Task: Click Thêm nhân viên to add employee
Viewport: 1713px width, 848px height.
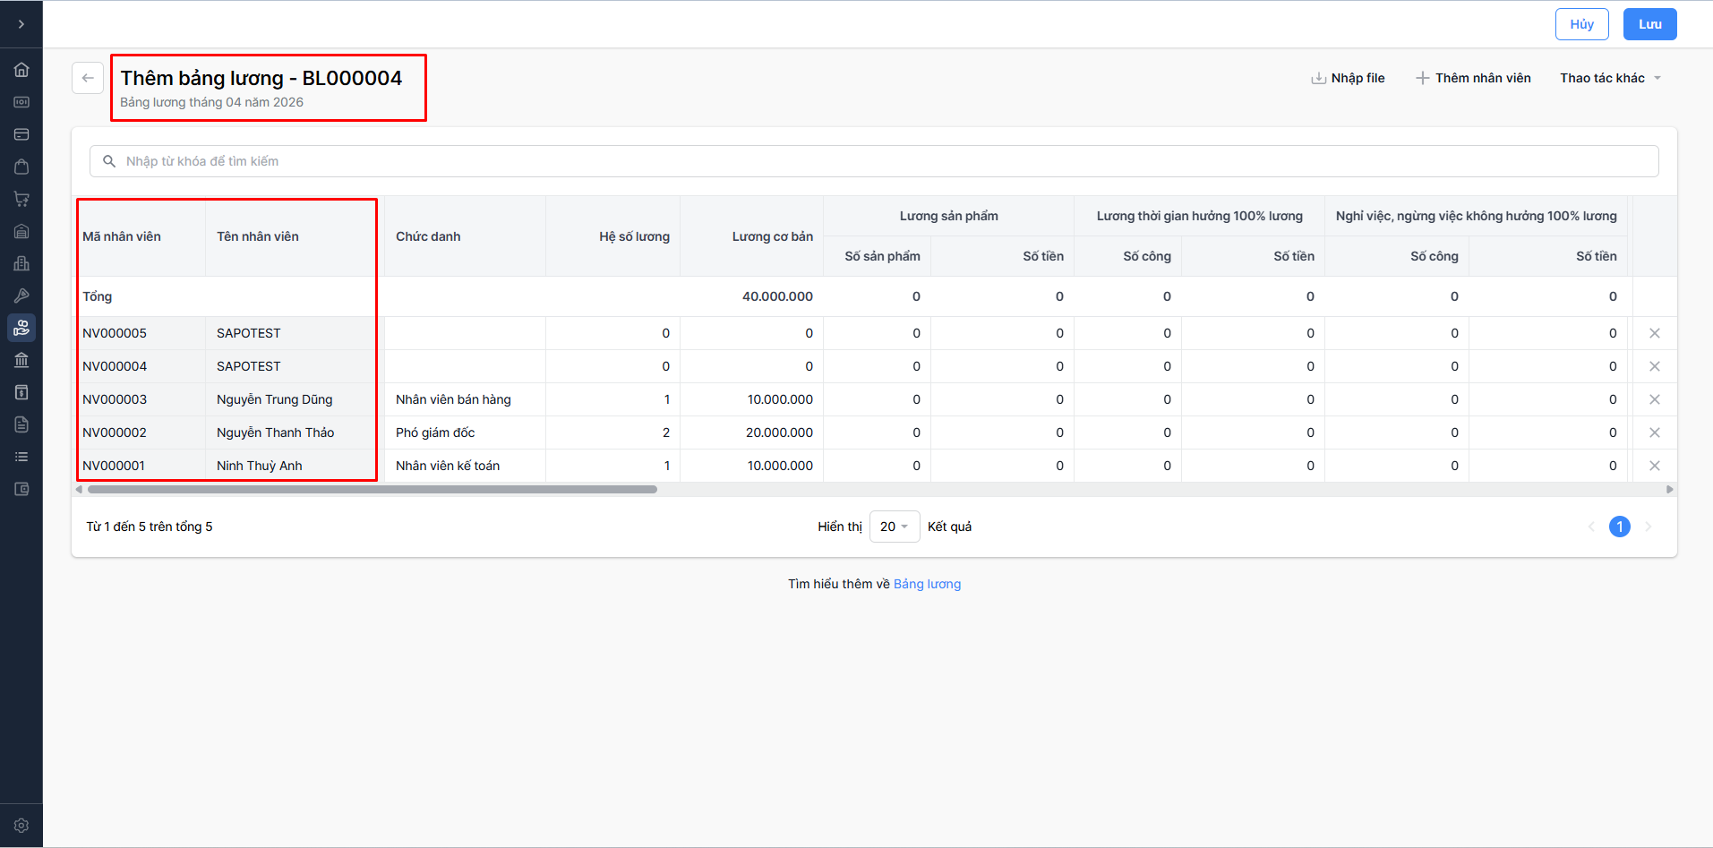Action: click(1473, 78)
